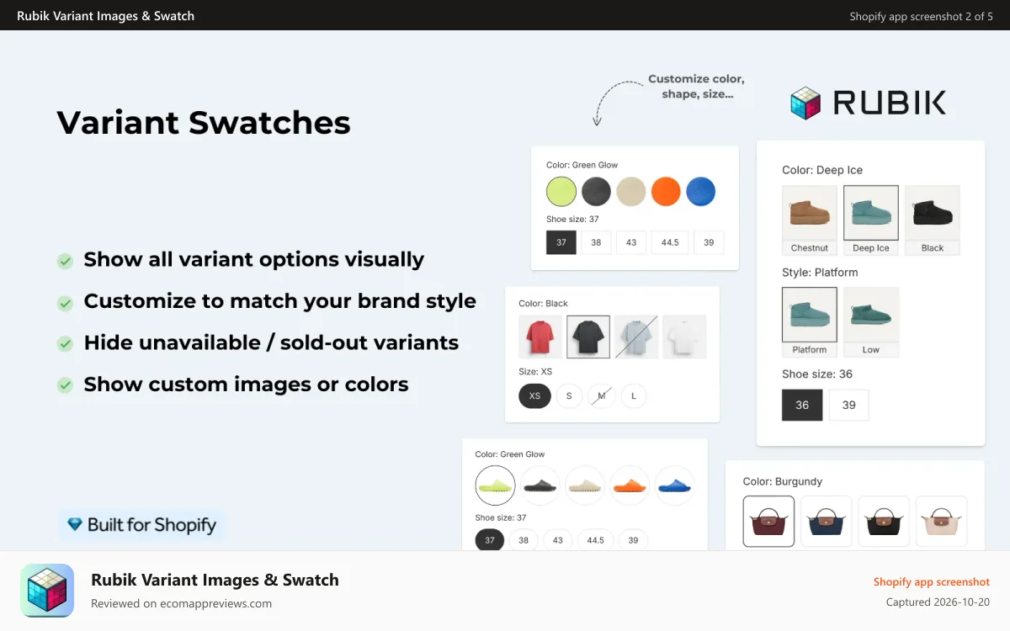Click the Customize color, shape, size note

(x=696, y=86)
